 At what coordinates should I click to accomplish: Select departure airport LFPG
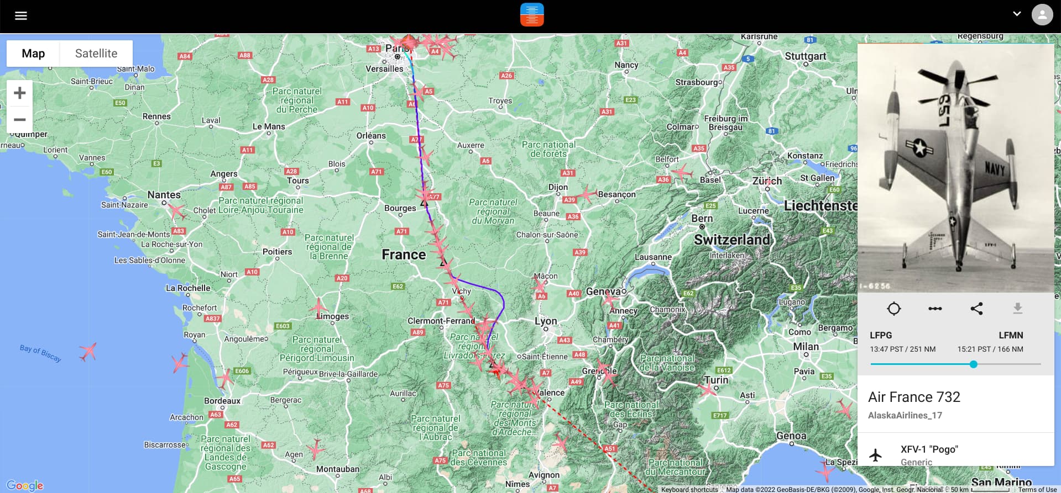pyautogui.click(x=881, y=335)
